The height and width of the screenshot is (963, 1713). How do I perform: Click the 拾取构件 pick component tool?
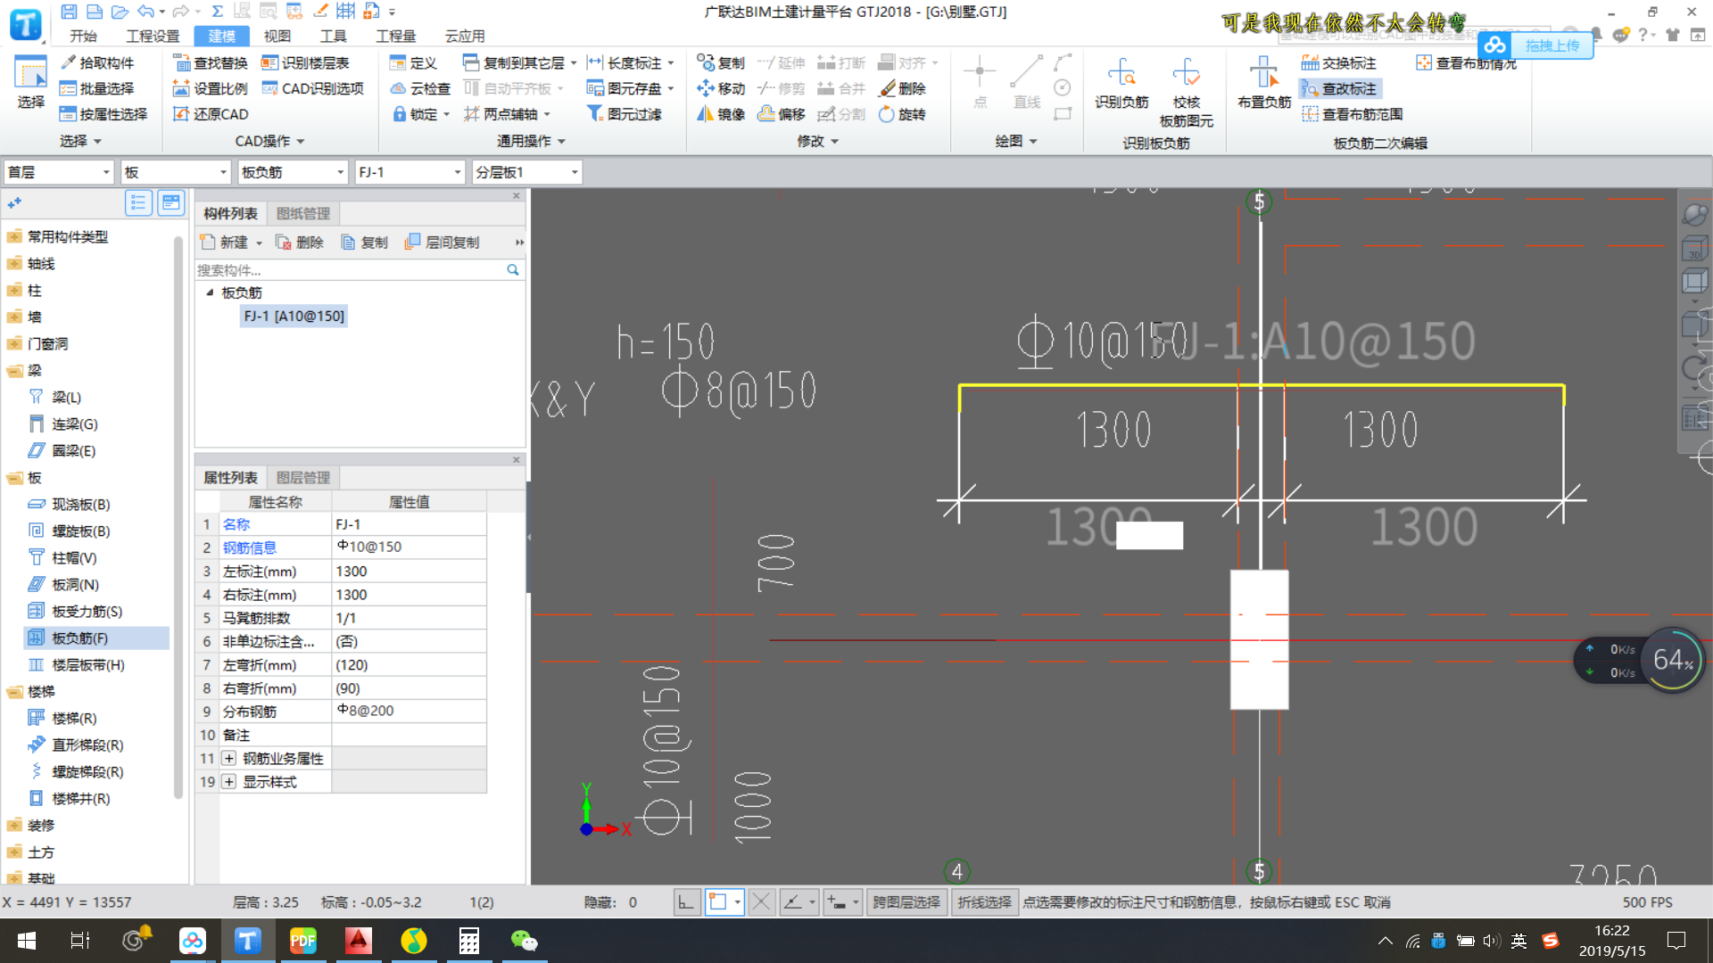(x=97, y=62)
